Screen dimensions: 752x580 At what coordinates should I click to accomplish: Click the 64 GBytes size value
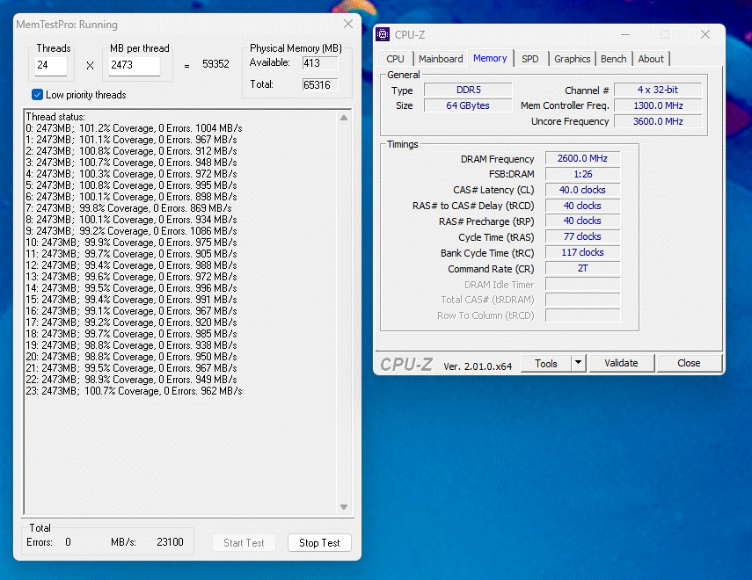pos(468,105)
